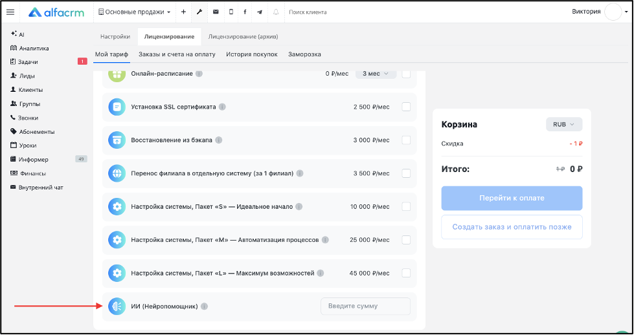Open the mail envelope icon in toolbar
Screen dimensions: 634x335
216,12
